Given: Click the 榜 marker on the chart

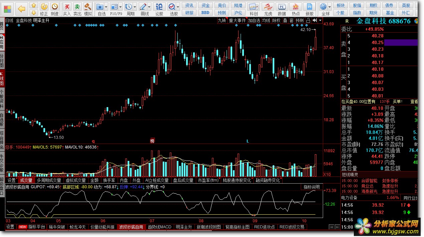Looking at the screenshot, I should click(x=152, y=141).
